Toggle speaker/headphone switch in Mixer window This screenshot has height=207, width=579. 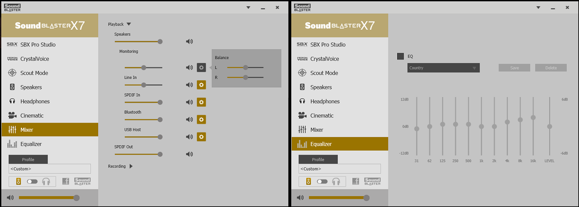[32, 181]
